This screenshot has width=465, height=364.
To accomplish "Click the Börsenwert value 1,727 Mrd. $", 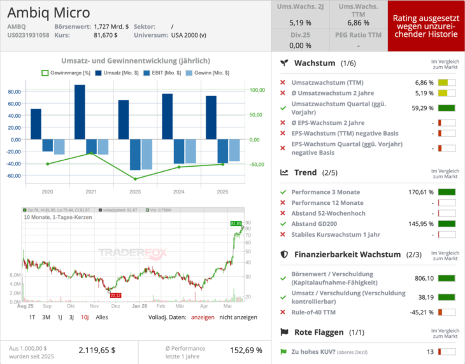I will coord(111,27).
